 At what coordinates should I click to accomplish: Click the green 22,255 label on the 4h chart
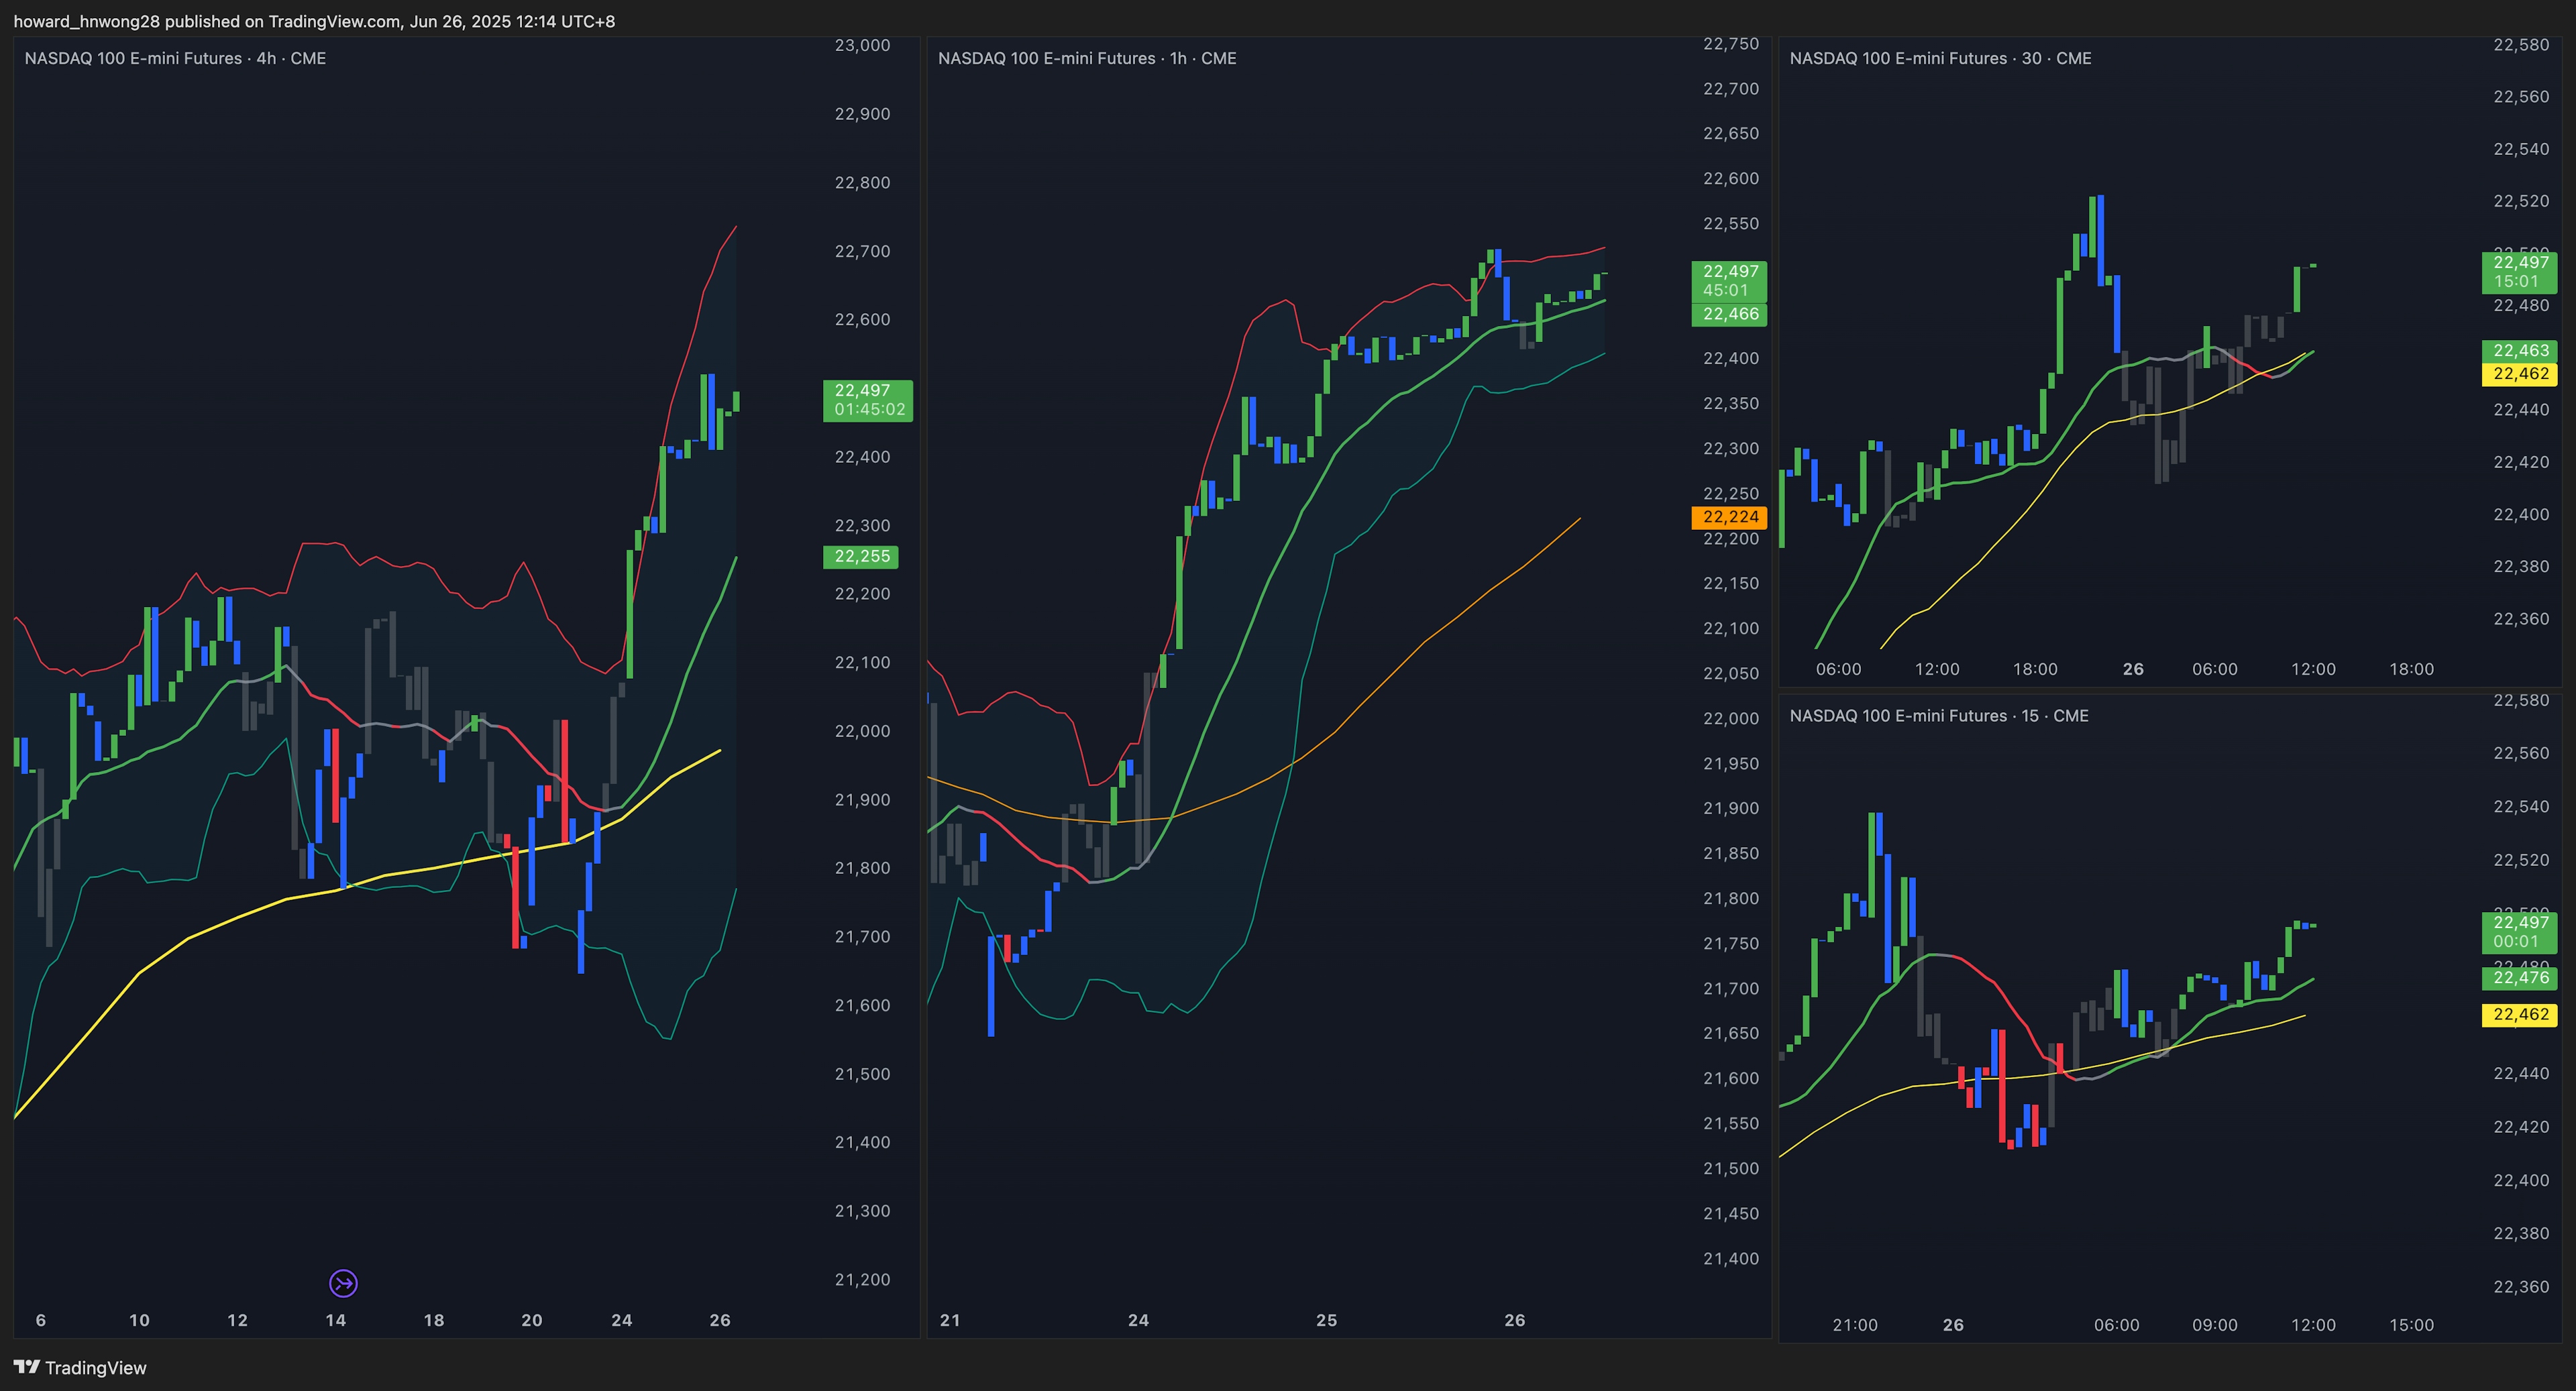click(x=861, y=557)
